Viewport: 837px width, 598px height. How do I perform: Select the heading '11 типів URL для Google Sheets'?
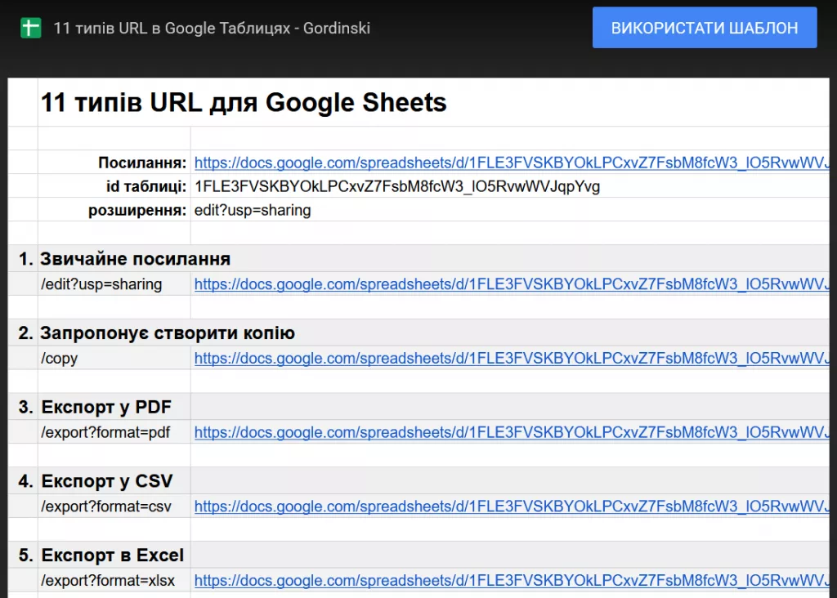(x=244, y=102)
